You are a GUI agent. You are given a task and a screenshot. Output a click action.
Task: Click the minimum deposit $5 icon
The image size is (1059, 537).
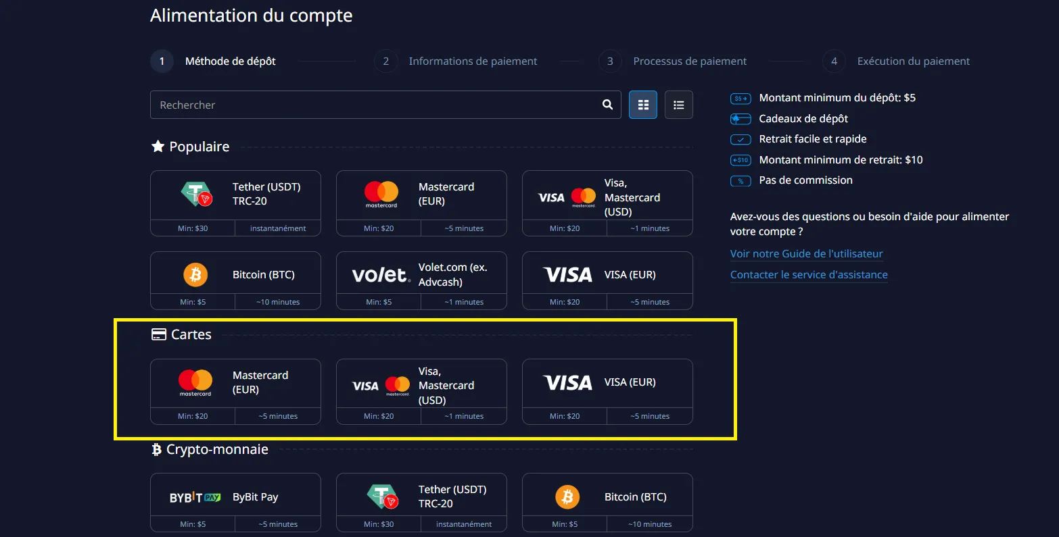[x=740, y=99]
